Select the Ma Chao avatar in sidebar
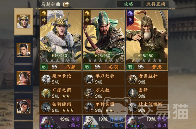The width and height of the screenshot is (196, 129). (23, 21)
